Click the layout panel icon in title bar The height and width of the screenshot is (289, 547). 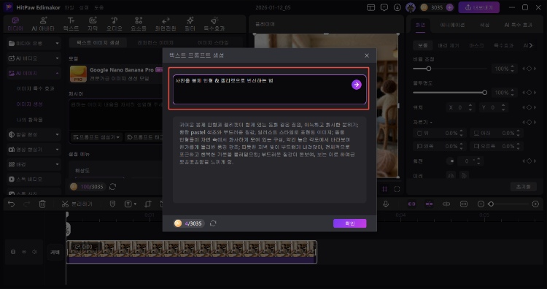click(371, 7)
